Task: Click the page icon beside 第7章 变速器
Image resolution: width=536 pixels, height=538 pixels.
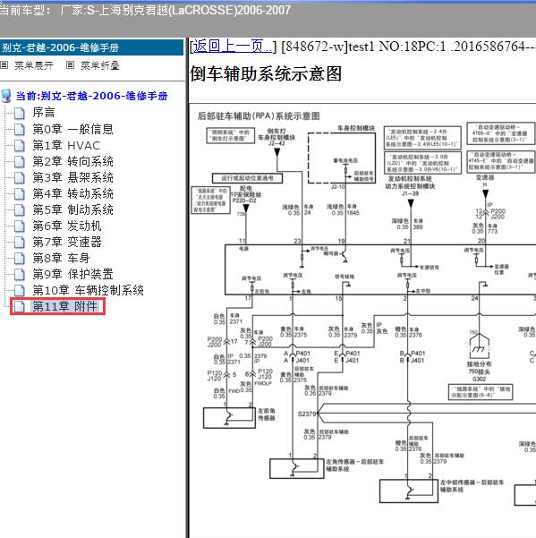Action: point(20,242)
